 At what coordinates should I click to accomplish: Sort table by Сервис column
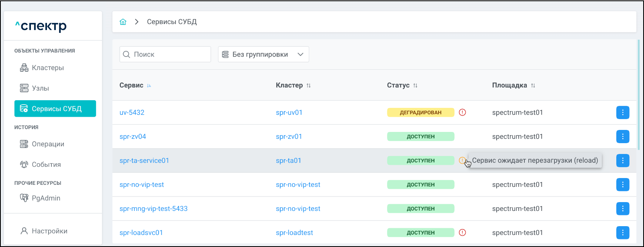click(x=149, y=85)
